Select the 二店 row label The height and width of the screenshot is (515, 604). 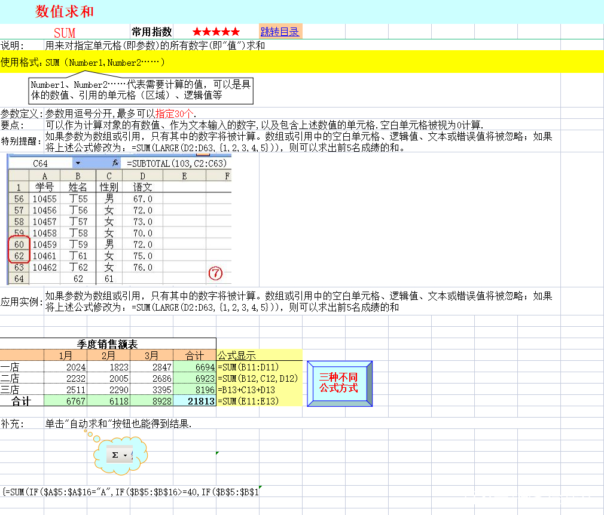pyautogui.click(x=22, y=378)
